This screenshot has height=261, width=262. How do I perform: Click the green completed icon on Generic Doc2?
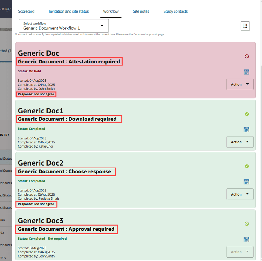point(247,166)
